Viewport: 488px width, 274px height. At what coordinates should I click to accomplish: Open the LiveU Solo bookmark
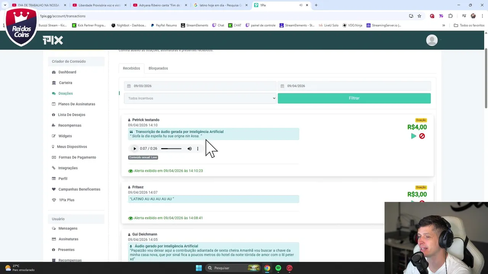tap(328, 25)
